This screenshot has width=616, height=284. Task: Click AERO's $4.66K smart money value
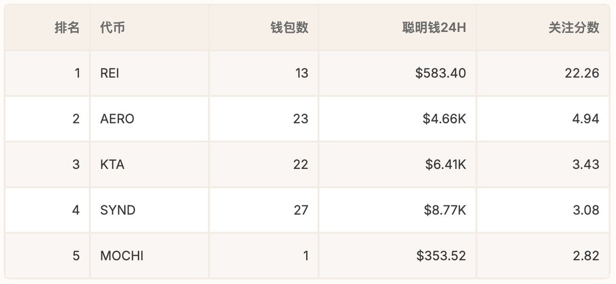pyautogui.click(x=445, y=119)
